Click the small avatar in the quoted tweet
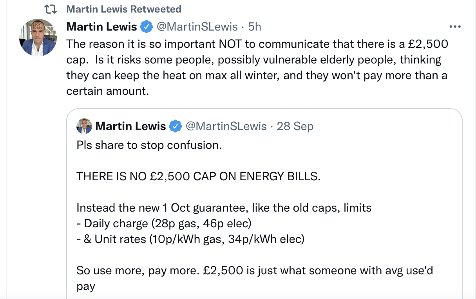The image size is (476, 299). (x=84, y=126)
